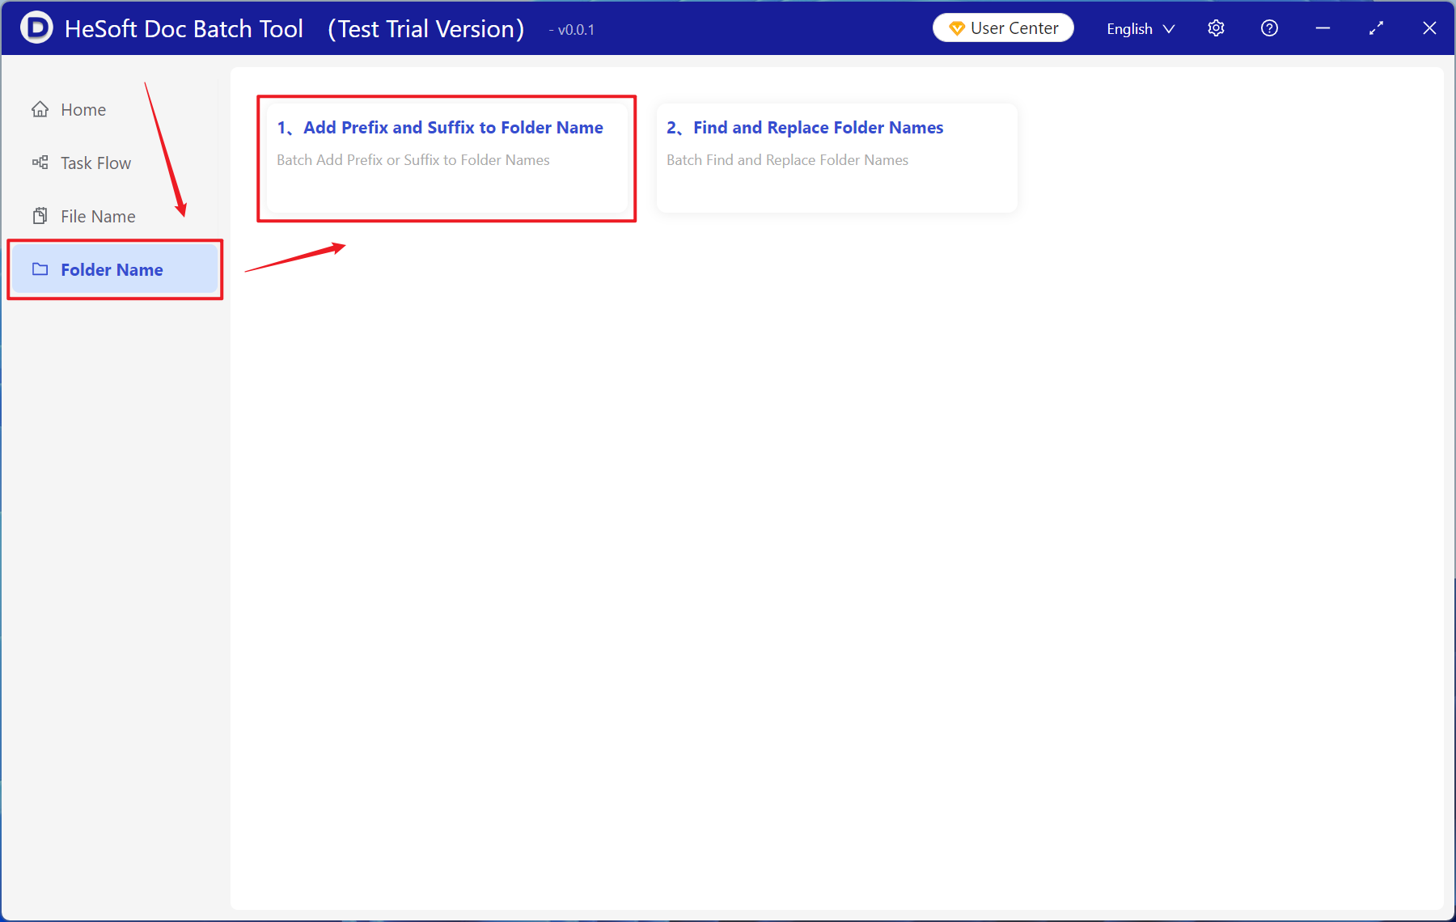Open the help question mark icon
1456x922 pixels.
[x=1269, y=28]
